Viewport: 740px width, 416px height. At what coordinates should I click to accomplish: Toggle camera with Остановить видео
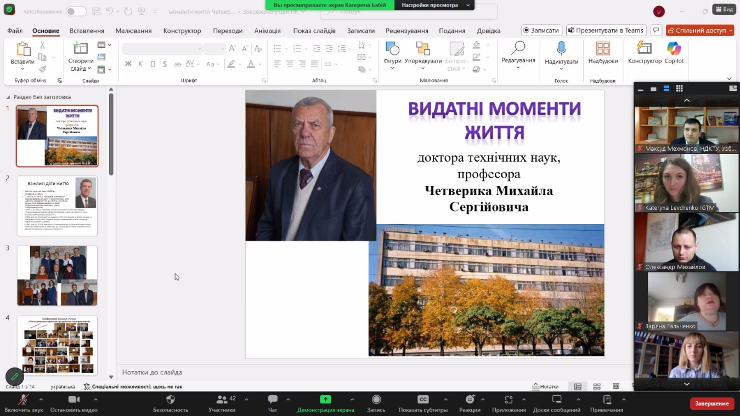(74, 400)
